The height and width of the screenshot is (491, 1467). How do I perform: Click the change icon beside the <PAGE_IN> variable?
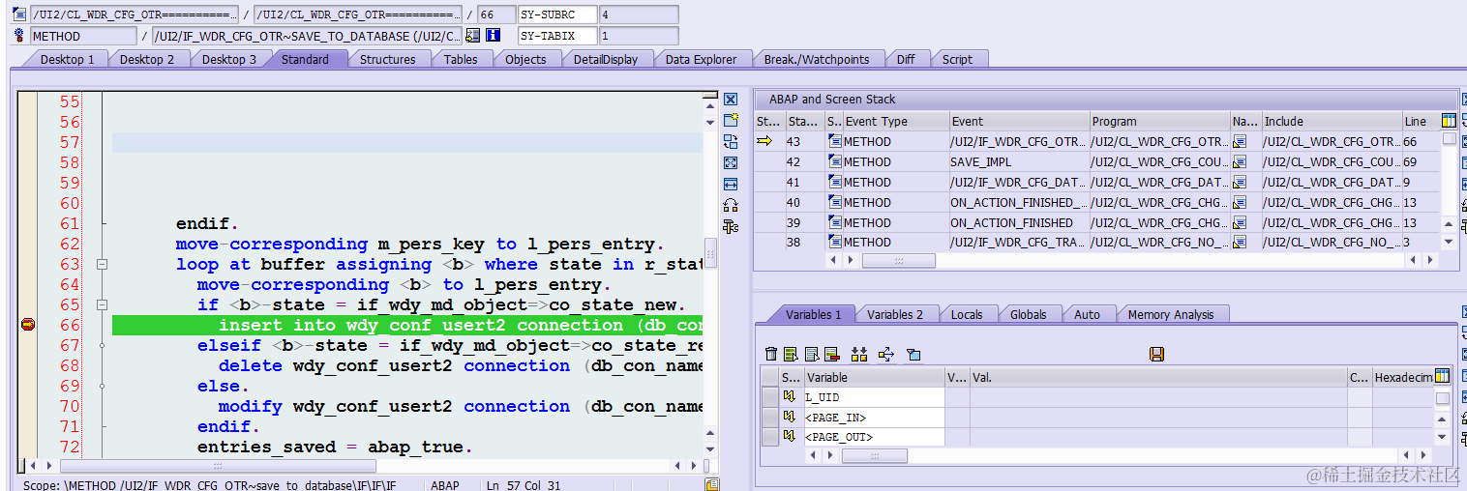point(790,418)
